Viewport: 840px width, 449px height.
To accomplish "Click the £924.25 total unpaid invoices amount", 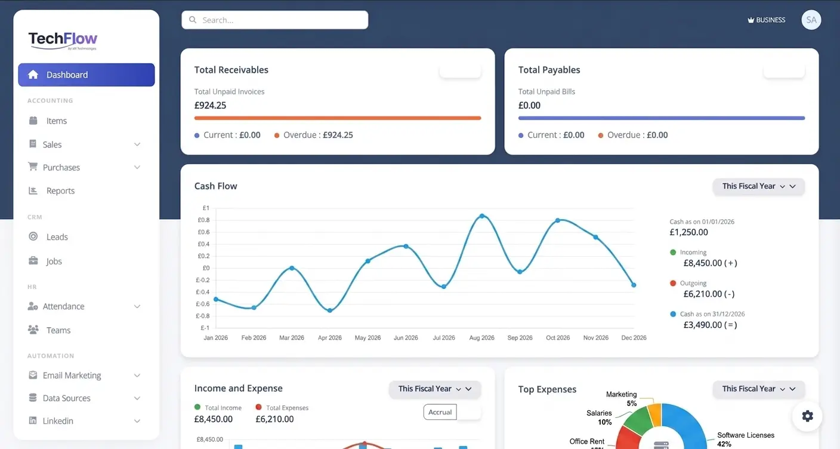I will point(211,105).
